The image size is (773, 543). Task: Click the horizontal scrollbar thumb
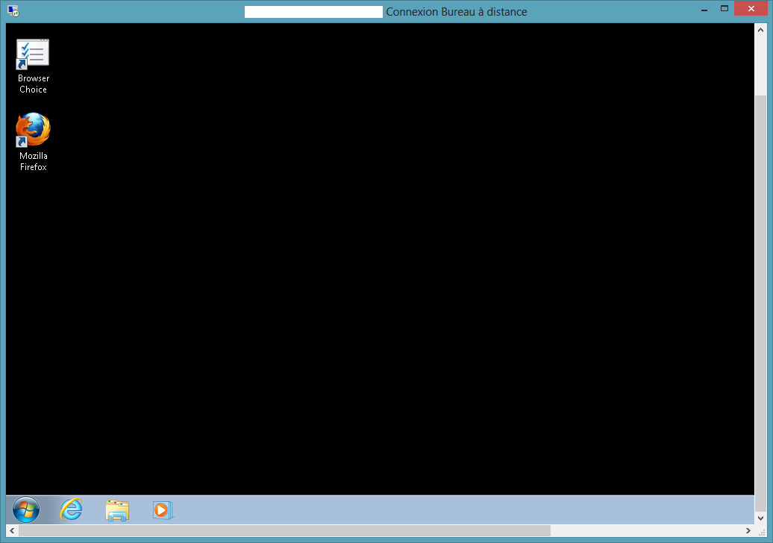click(284, 531)
